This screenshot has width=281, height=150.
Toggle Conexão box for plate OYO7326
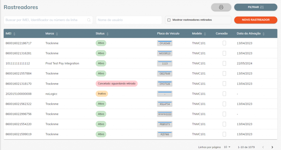coord(224,84)
